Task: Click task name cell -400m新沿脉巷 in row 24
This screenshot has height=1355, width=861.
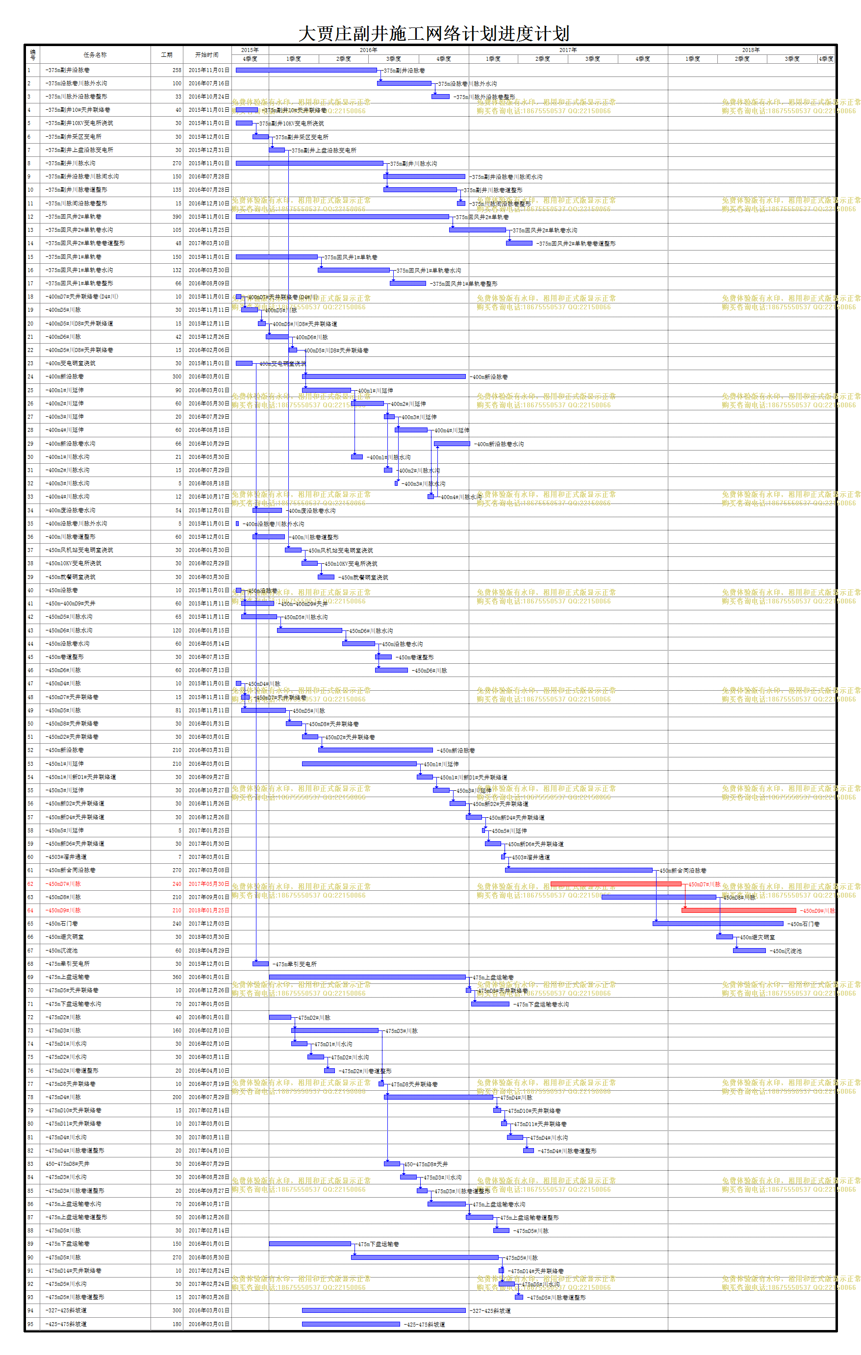Action: click(95, 376)
